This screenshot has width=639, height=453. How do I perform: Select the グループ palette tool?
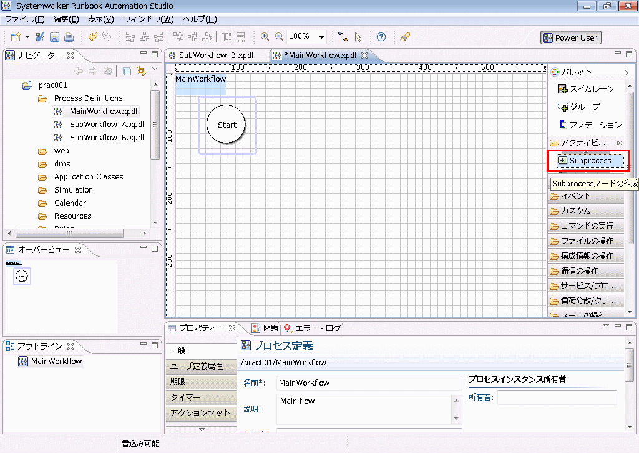(578, 107)
